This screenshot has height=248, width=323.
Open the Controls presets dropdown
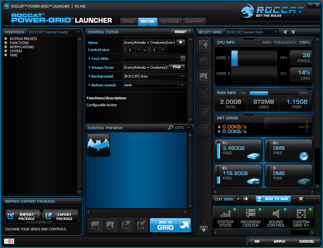(x=78, y=32)
